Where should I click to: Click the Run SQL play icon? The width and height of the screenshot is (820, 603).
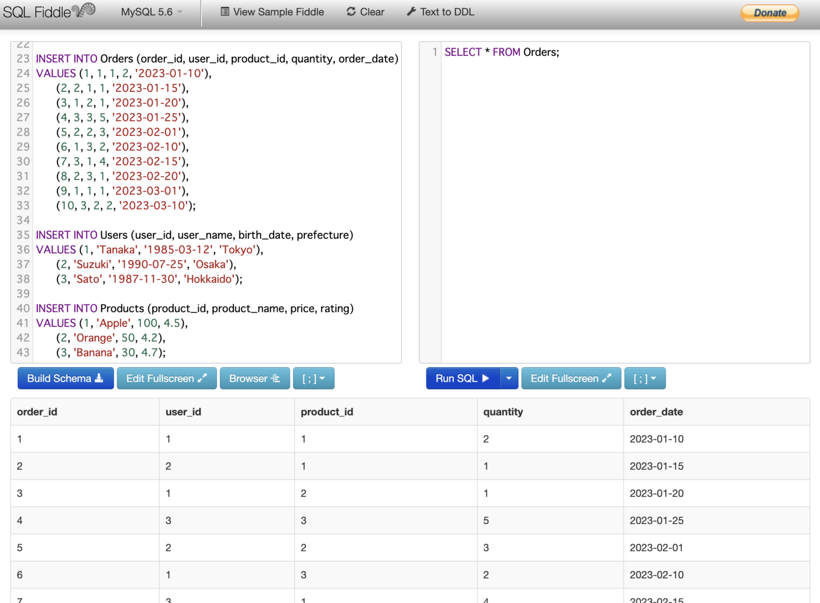pyautogui.click(x=486, y=379)
